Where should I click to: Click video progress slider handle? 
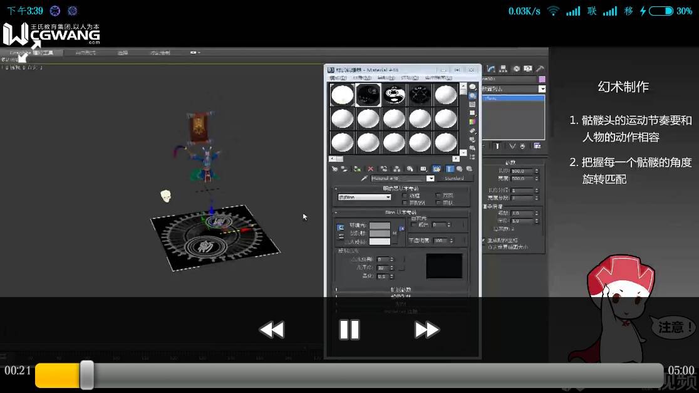click(x=87, y=375)
